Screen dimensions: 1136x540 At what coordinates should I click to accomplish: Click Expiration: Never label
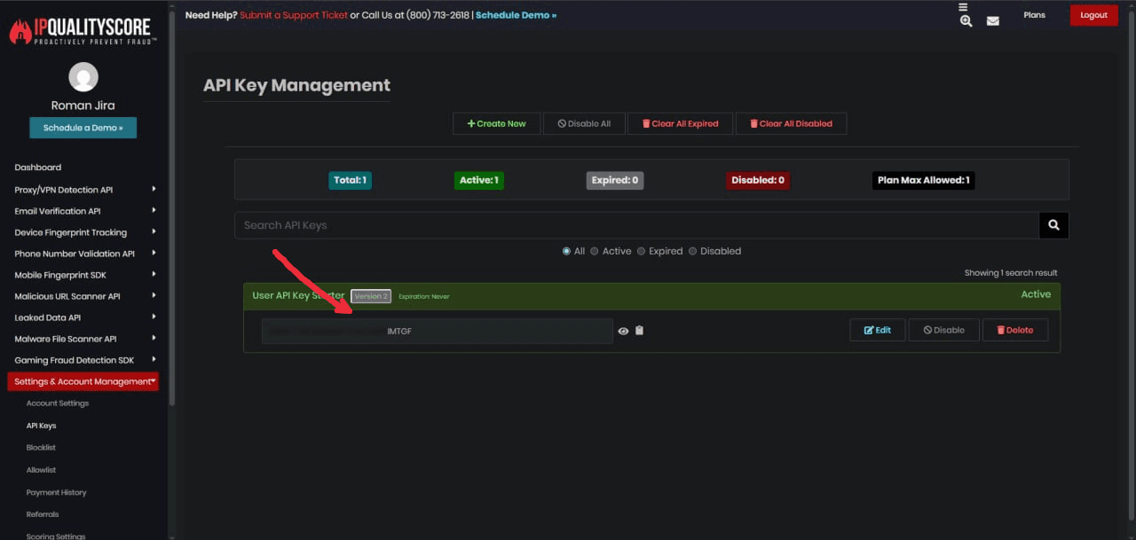[424, 296]
